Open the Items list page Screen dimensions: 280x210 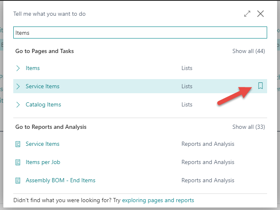tap(33, 68)
